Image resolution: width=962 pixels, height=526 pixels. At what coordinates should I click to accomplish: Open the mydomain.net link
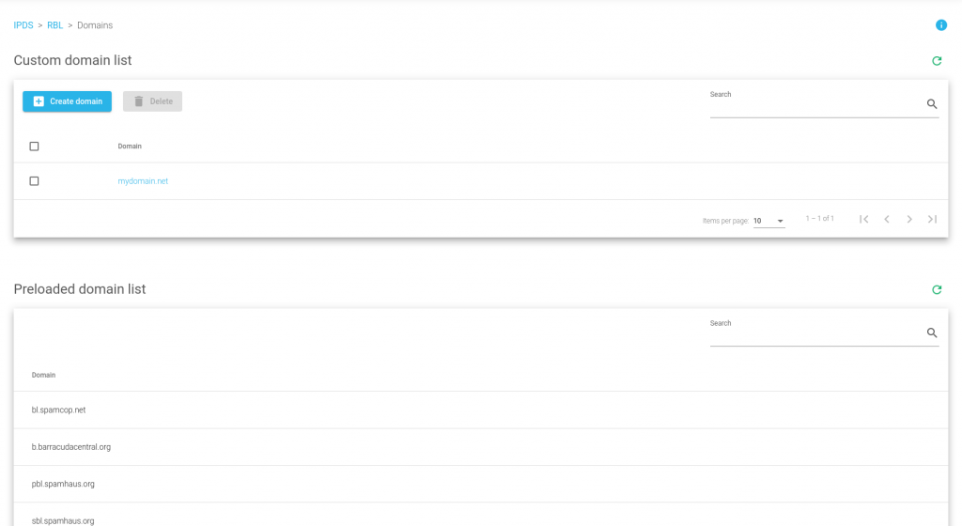point(143,181)
